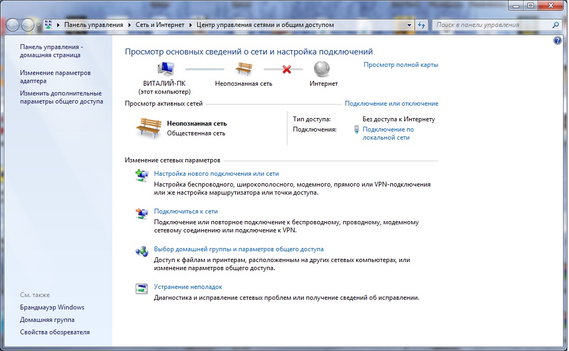
Task: Click the new connection setup icon
Action: (142, 175)
